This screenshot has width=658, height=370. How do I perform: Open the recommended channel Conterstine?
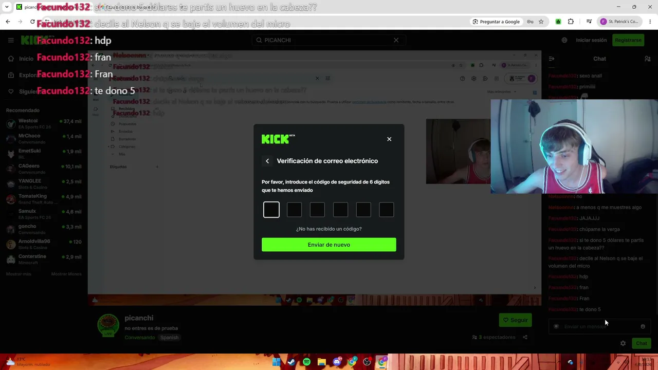point(44,259)
